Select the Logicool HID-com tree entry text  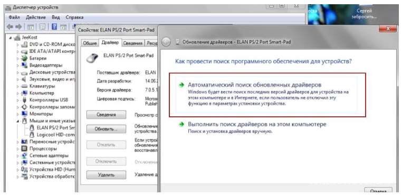56,134
